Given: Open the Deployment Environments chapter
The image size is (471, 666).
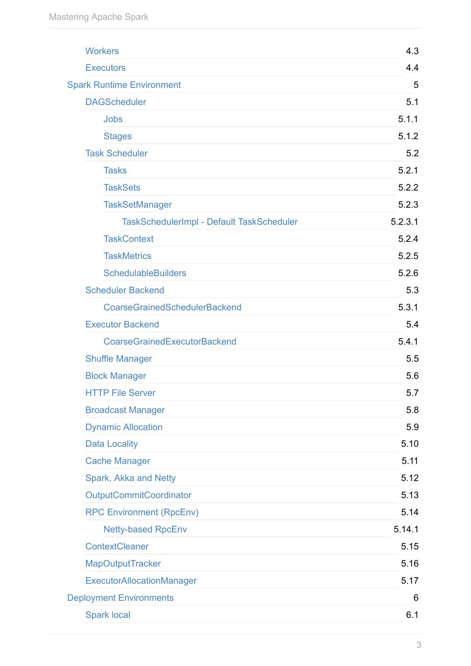Looking at the screenshot, I should point(120,598).
